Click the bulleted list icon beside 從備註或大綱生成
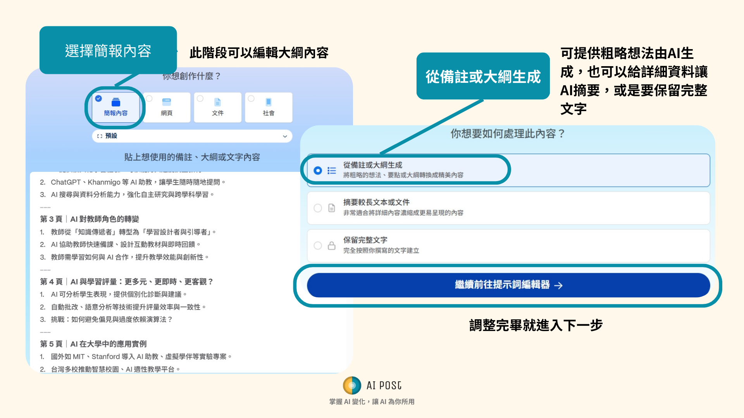Viewport: 744px width, 418px height. pos(332,171)
